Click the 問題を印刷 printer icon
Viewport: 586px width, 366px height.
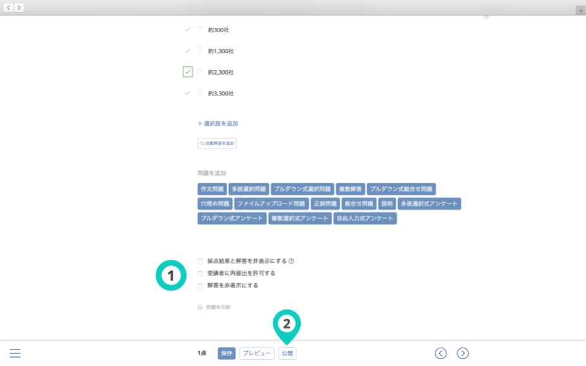(200, 307)
